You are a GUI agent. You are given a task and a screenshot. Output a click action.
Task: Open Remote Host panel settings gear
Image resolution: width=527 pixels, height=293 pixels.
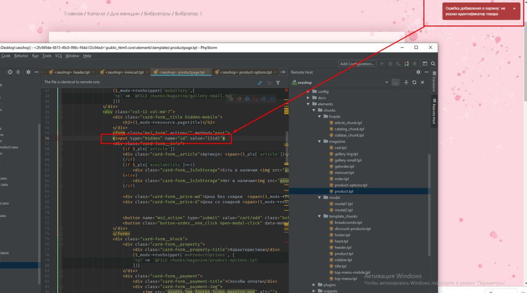point(418,72)
